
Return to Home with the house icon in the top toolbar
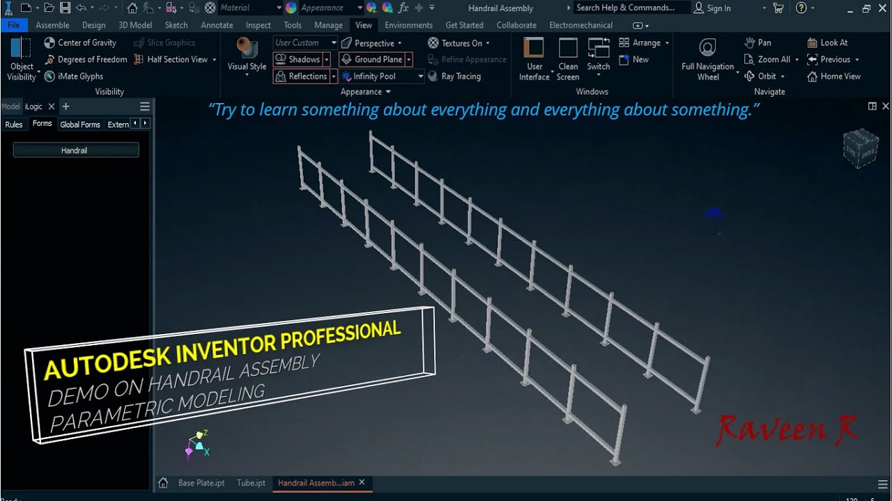pyautogui.click(x=132, y=8)
